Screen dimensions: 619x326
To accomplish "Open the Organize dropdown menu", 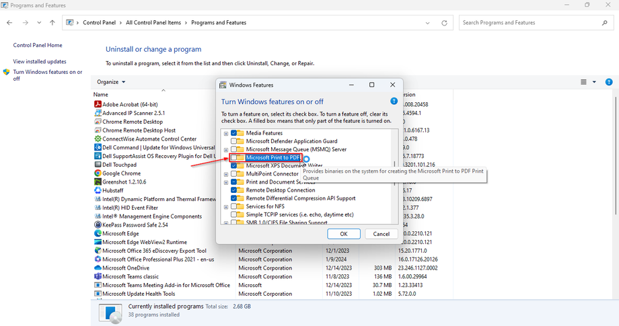I will point(111,82).
